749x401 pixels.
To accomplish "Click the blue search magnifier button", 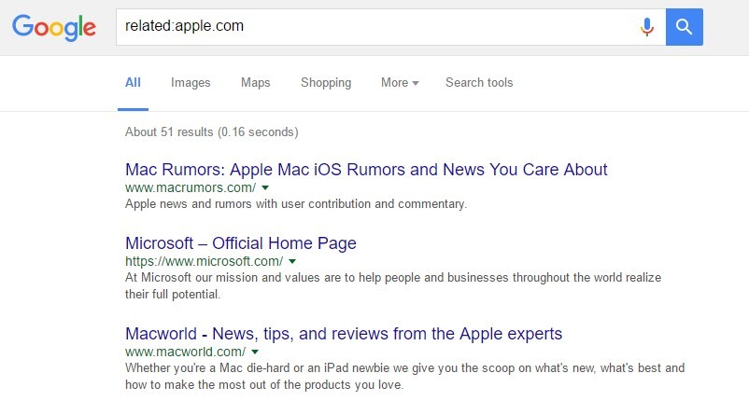I will coord(684,27).
